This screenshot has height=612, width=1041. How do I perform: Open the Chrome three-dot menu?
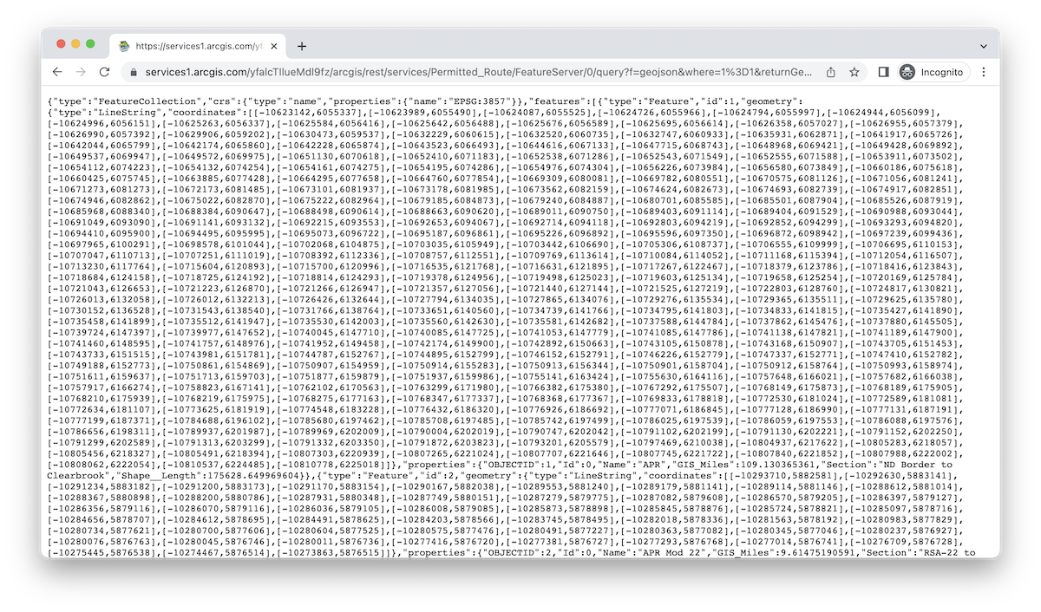[984, 72]
